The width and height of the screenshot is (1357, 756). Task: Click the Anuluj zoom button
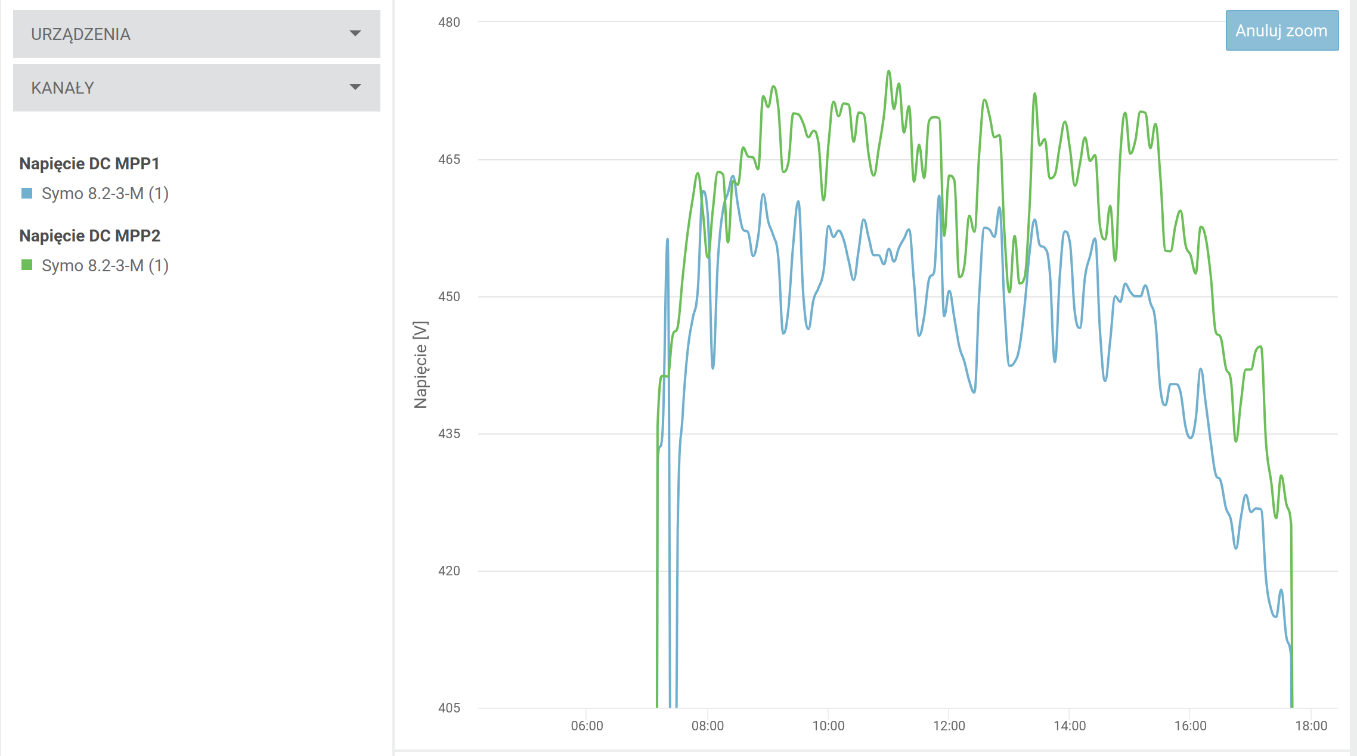1281,30
